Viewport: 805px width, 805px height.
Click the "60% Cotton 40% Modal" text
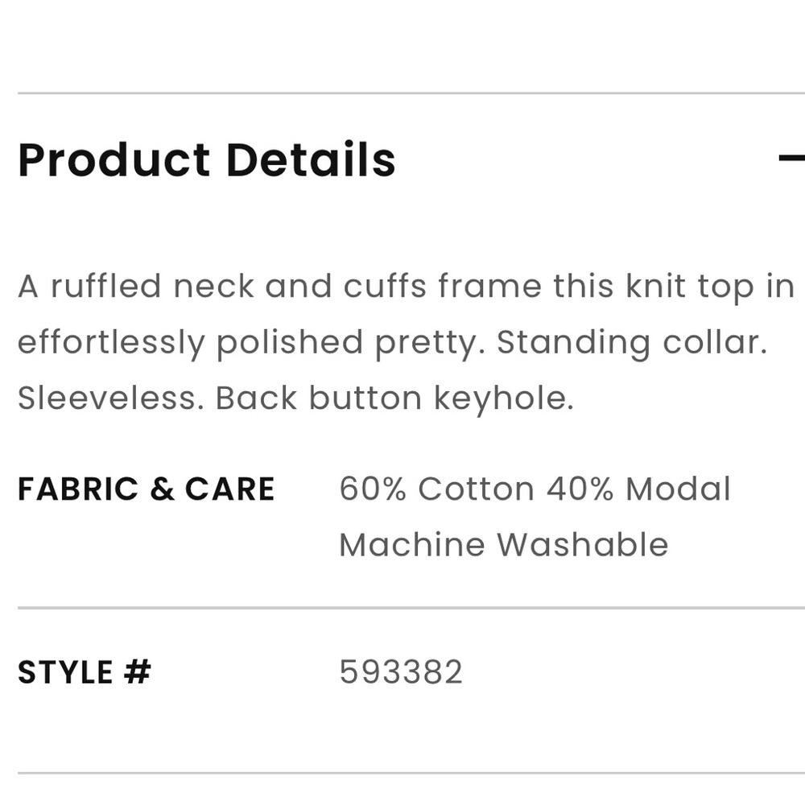click(x=535, y=489)
